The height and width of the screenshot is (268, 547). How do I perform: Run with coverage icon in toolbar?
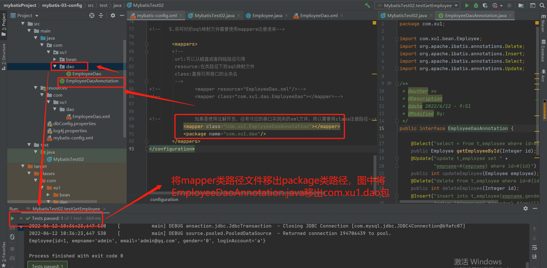click(x=485, y=5)
